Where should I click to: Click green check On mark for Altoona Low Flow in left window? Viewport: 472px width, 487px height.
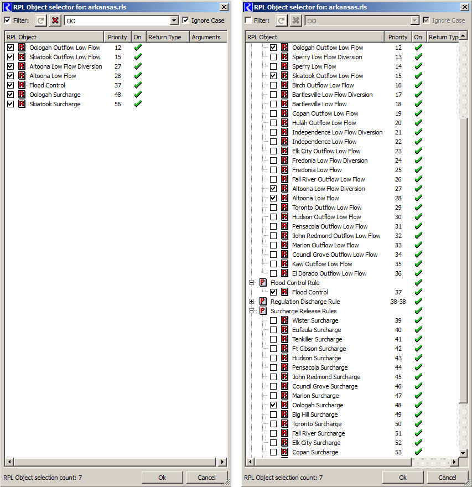[138, 75]
